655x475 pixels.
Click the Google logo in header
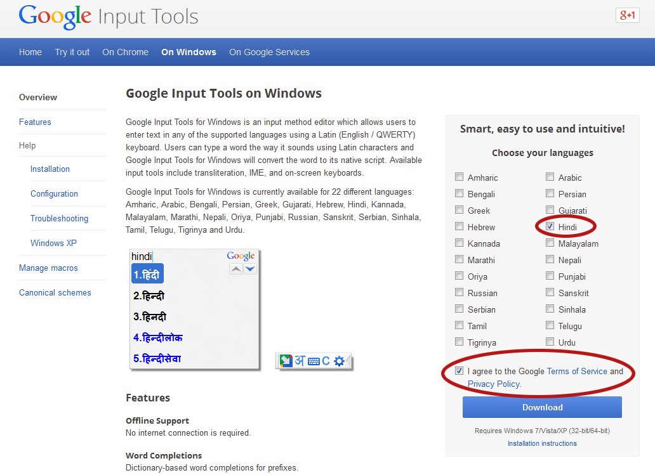(55, 16)
